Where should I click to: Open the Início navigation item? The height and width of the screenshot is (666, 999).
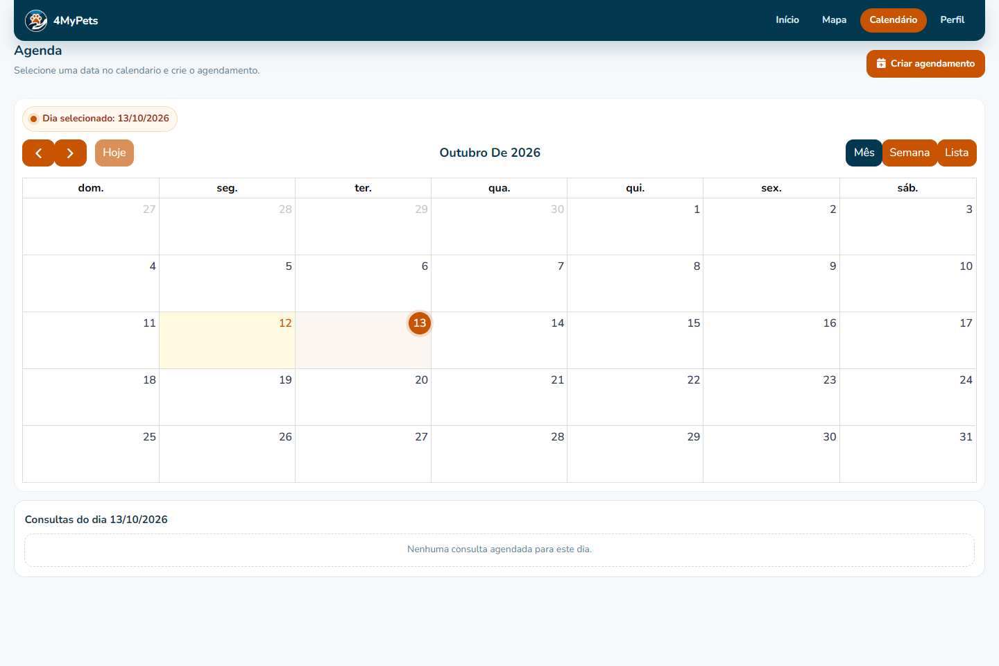click(787, 20)
